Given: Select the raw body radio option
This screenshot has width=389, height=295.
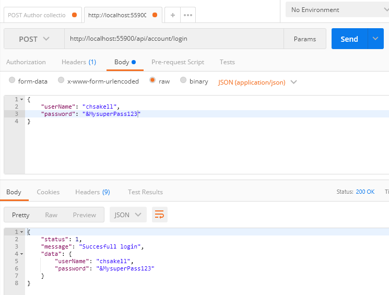Looking at the screenshot, I should pyautogui.click(x=152, y=80).
